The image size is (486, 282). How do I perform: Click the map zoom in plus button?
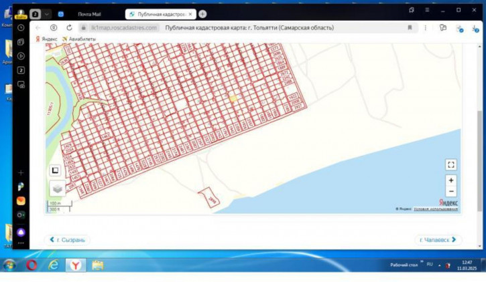pyautogui.click(x=450, y=180)
